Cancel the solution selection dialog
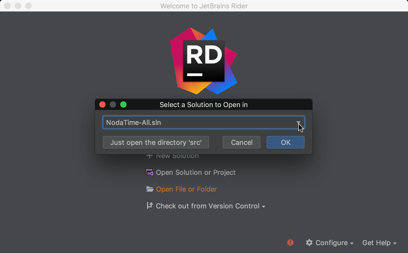This screenshot has width=408, height=253. point(242,142)
